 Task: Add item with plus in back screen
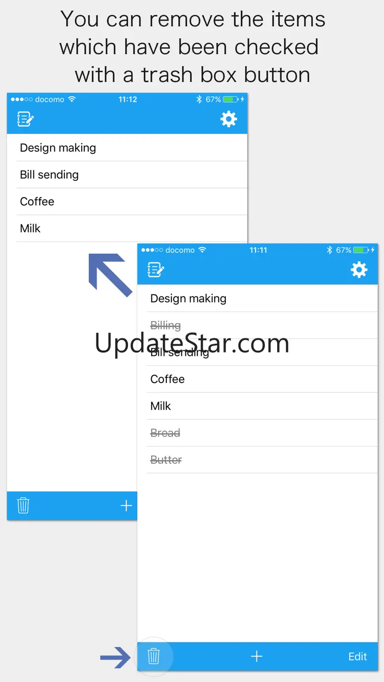pos(126,505)
